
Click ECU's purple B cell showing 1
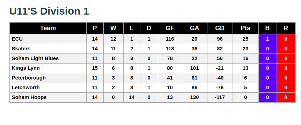tap(267, 39)
